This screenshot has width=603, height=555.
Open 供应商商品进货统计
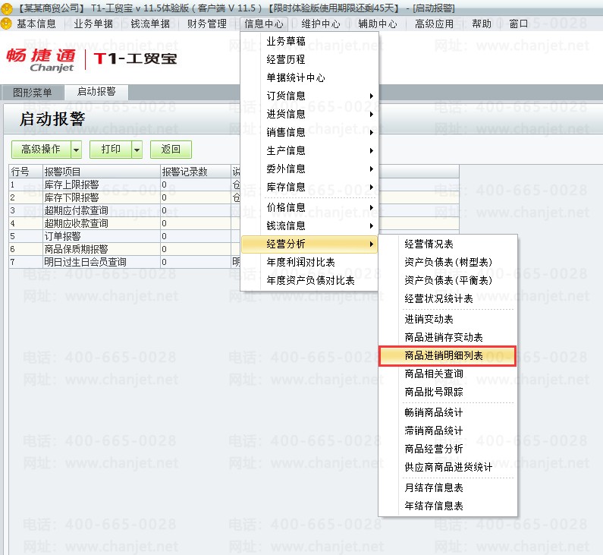(448, 467)
